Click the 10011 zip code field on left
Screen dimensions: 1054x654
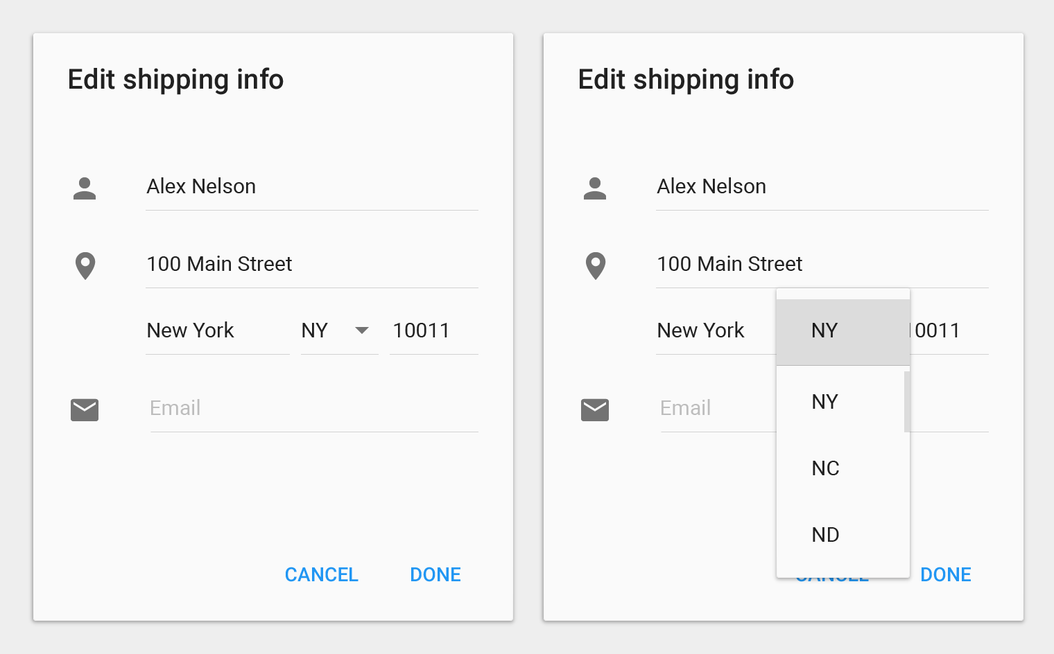434,331
